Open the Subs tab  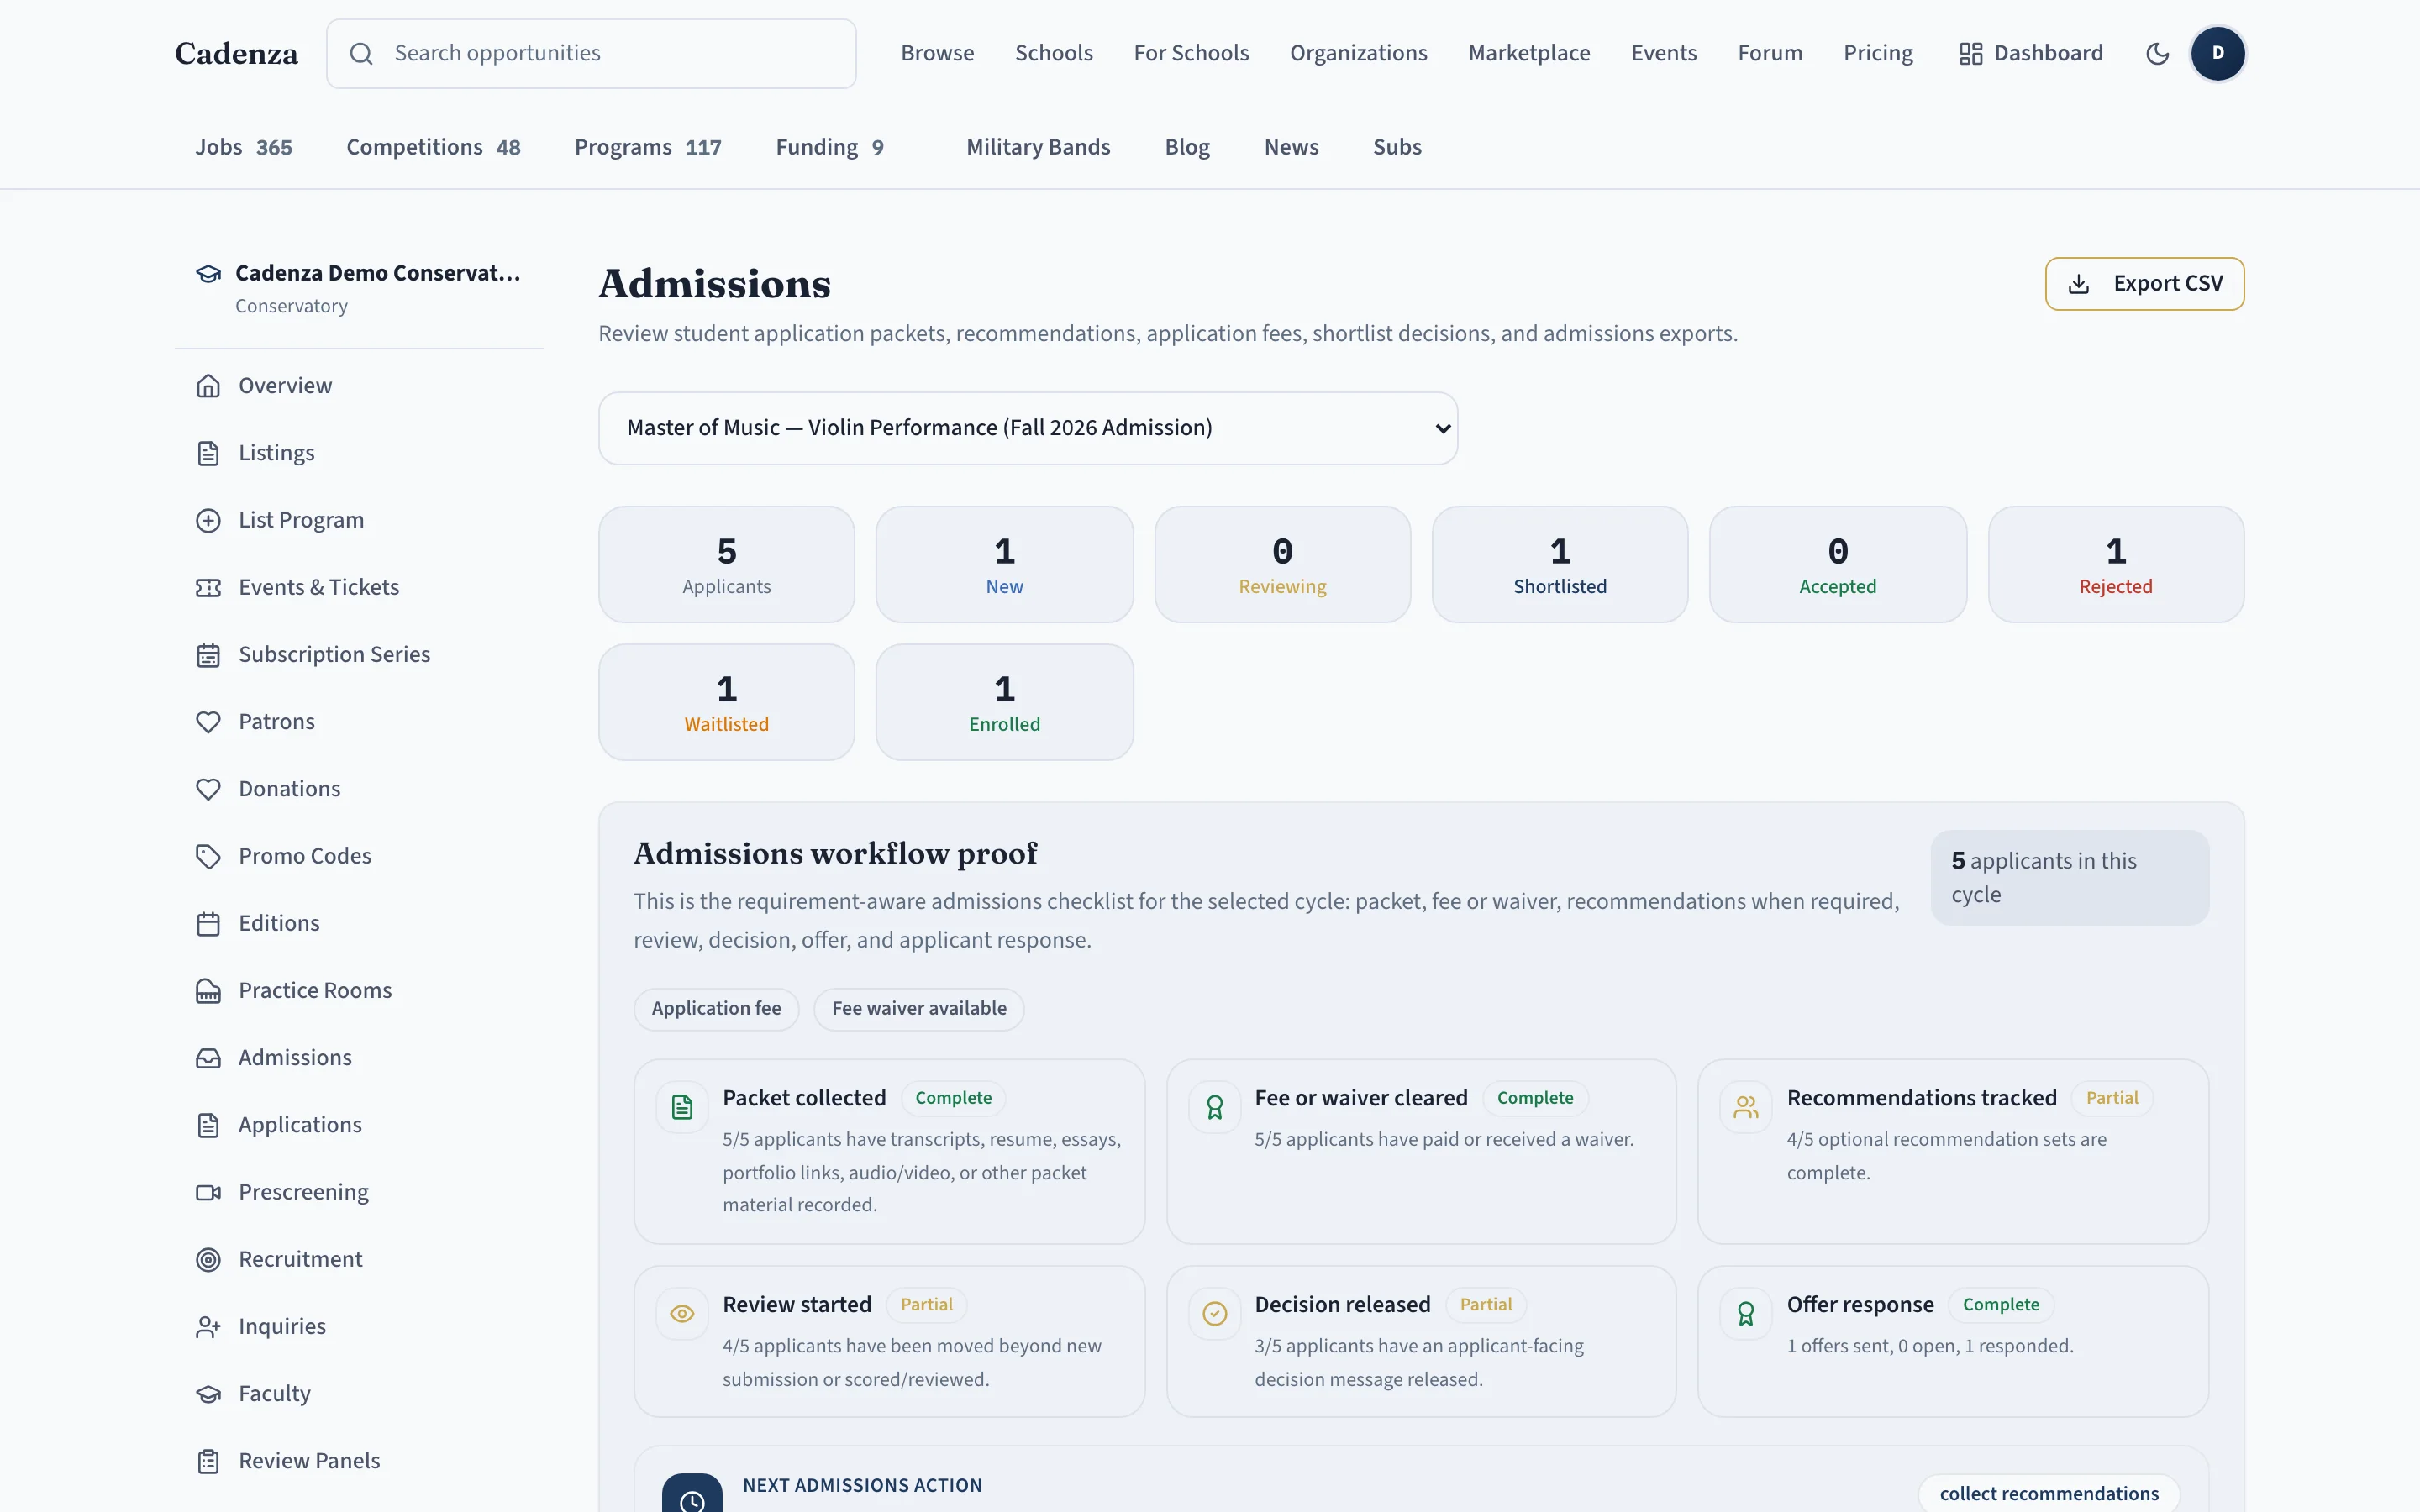point(1397,147)
